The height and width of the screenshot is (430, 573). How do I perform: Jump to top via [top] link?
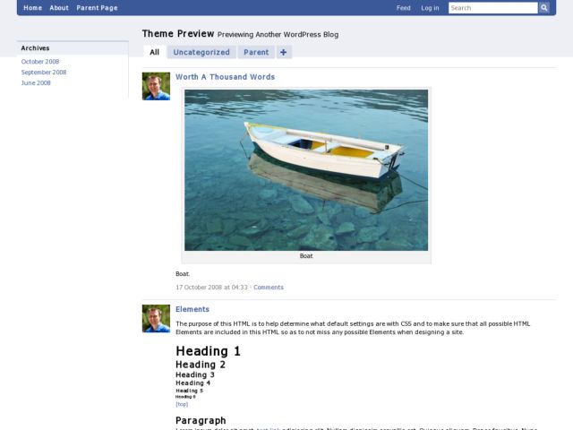[x=182, y=404]
